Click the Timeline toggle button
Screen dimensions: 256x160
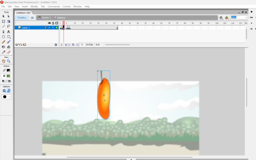(x=21, y=18)
